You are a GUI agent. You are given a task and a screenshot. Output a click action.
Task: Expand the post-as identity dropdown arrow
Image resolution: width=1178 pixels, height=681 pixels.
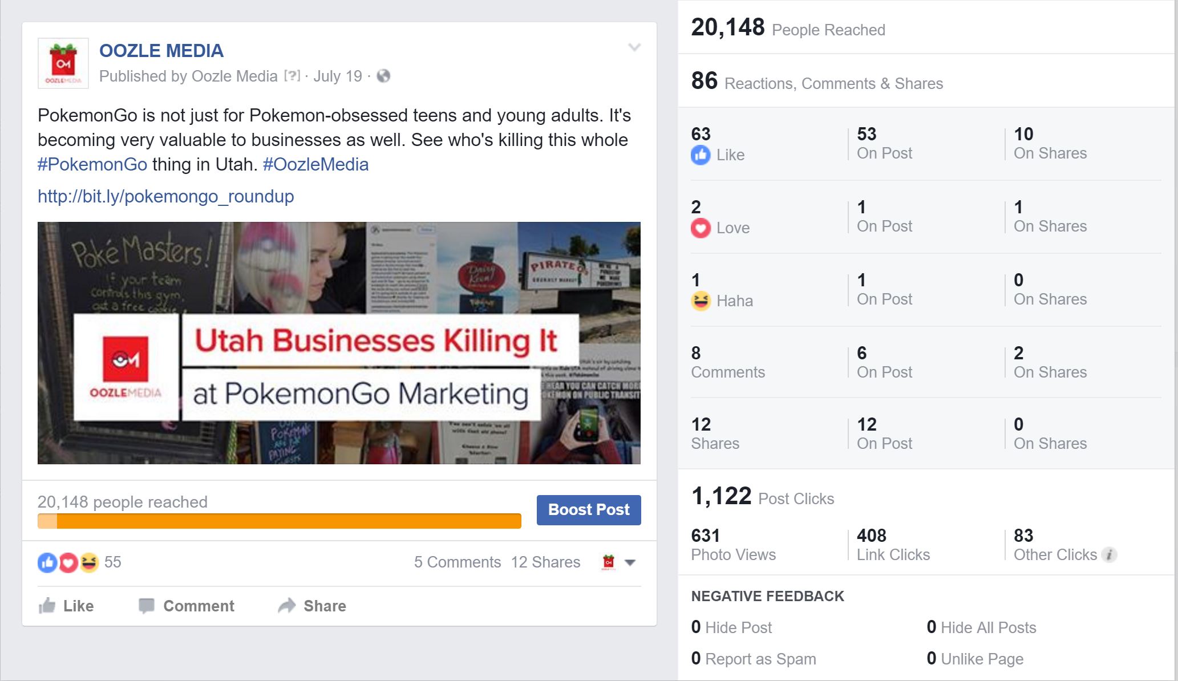[630, 563]
